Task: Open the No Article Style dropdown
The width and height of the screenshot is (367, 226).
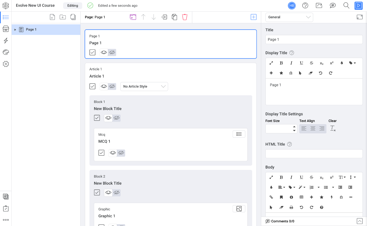Action: coord(144,86)
